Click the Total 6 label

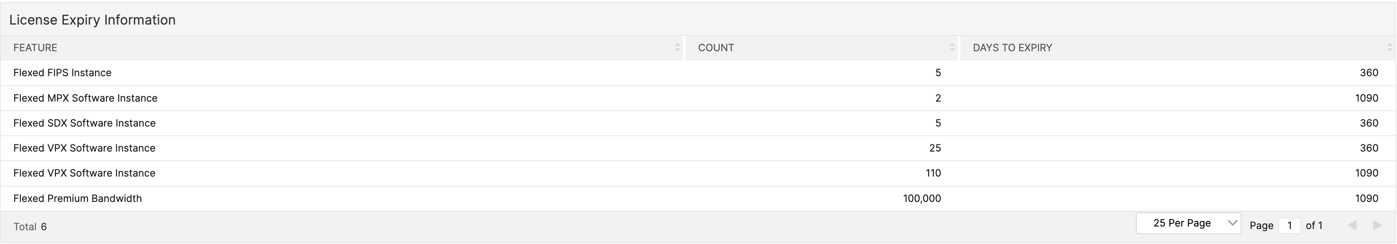[30, 227]
